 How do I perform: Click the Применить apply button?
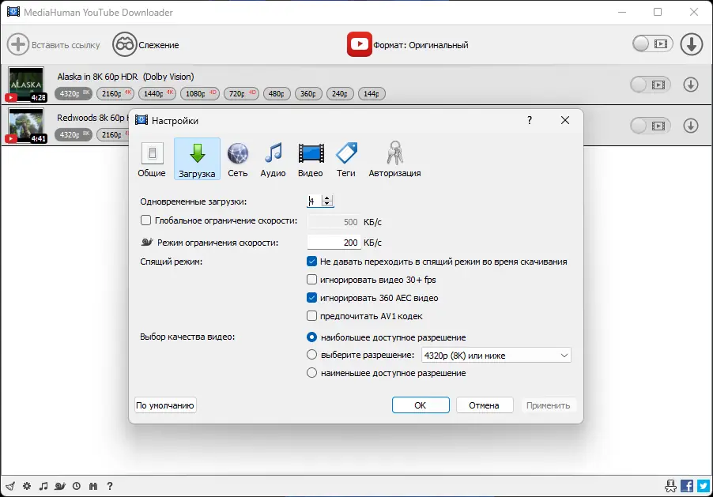tap(548, 405)
